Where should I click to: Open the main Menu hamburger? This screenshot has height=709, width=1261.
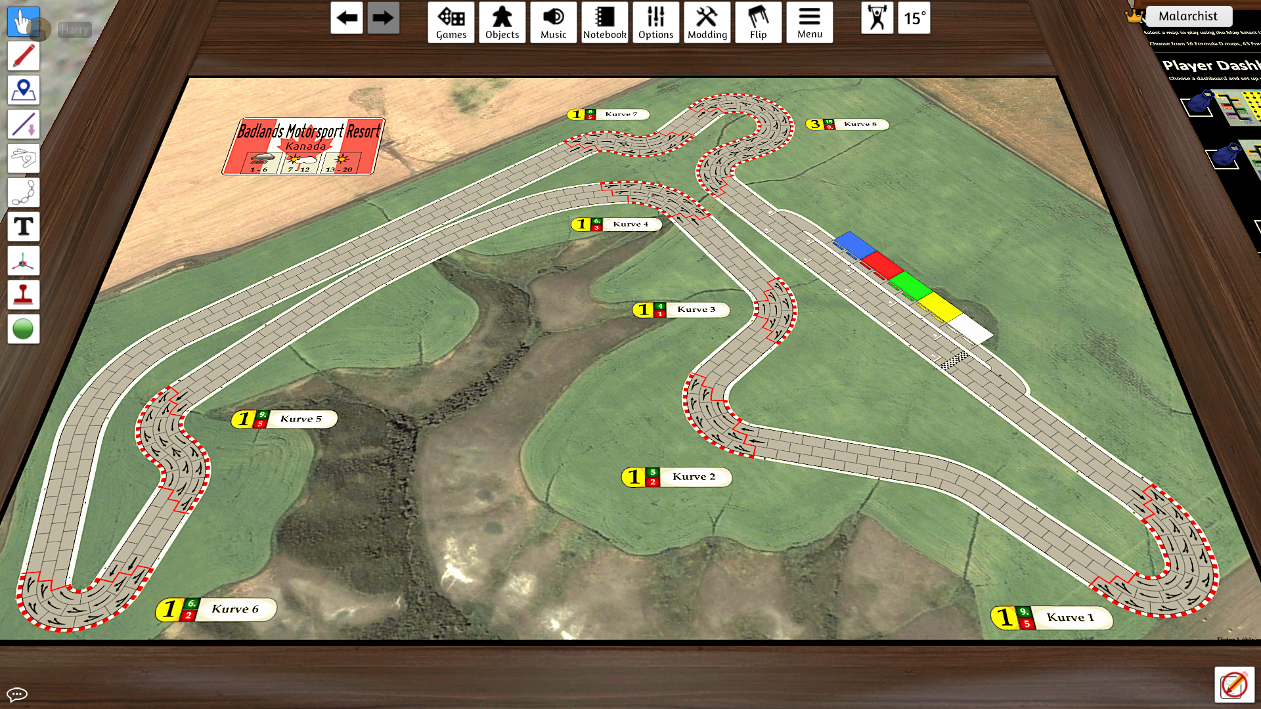(810, 22)
